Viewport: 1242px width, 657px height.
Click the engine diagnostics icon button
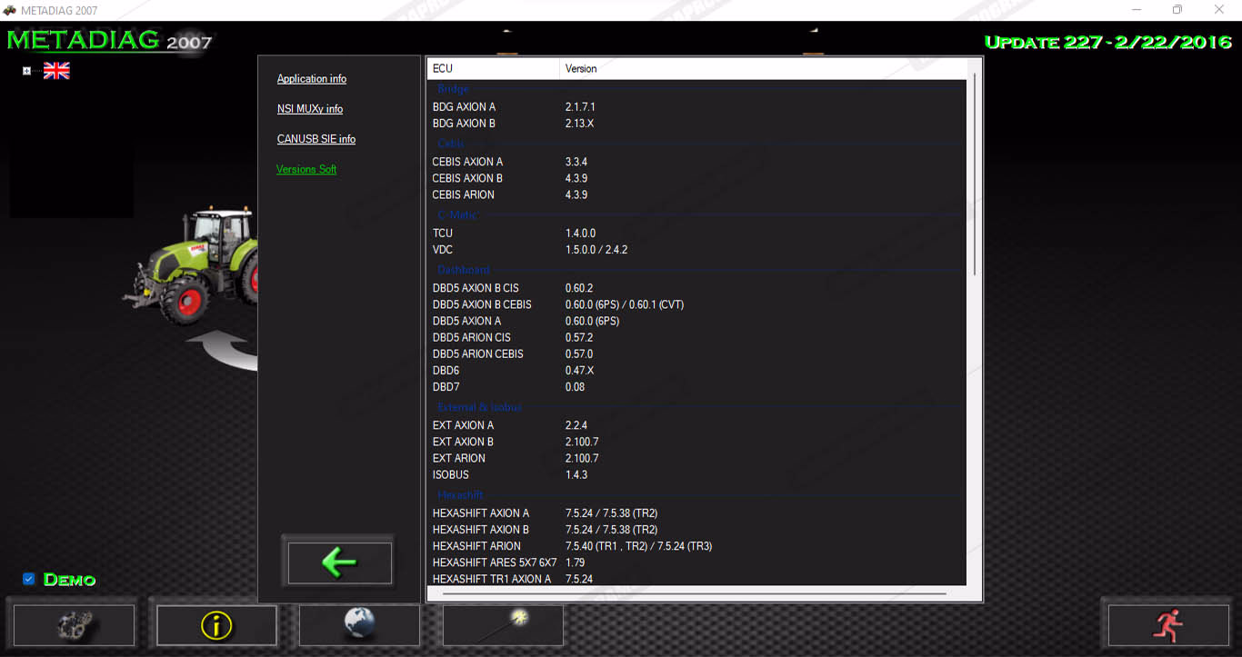coord(74,625)
